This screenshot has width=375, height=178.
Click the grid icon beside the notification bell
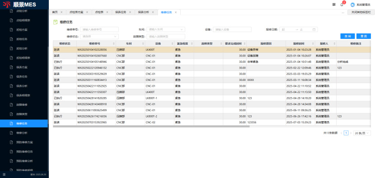tap(334, 5)
